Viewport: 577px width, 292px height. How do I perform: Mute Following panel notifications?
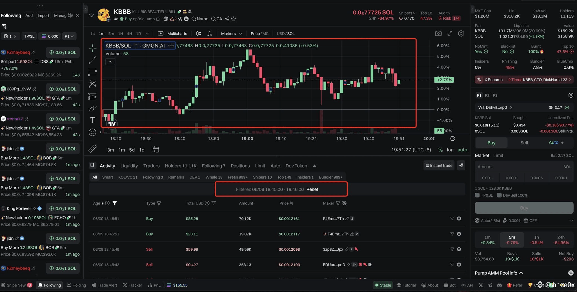point(70,15)
